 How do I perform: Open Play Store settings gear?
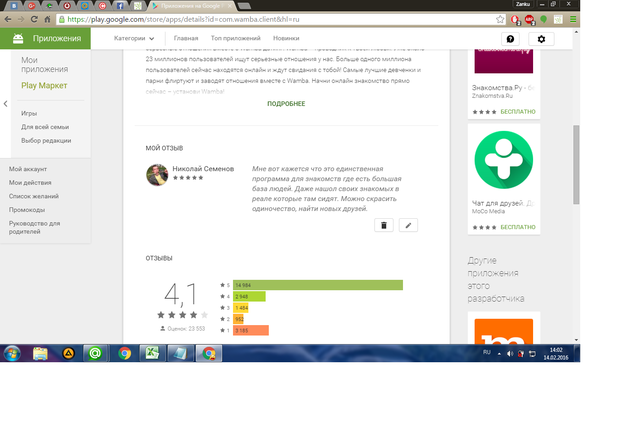(x=541, y=39)
